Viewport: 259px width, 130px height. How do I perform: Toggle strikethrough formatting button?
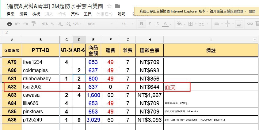[x=158, y=24]
